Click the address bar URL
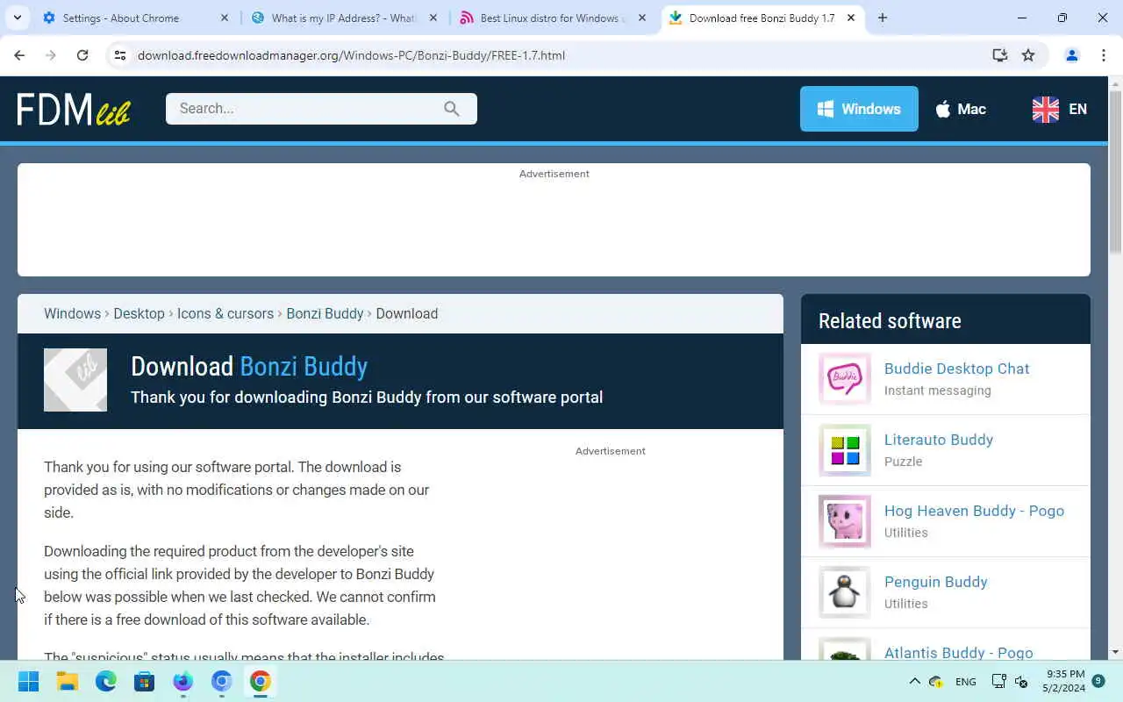 pyautogui.click(x=351, y=55)
